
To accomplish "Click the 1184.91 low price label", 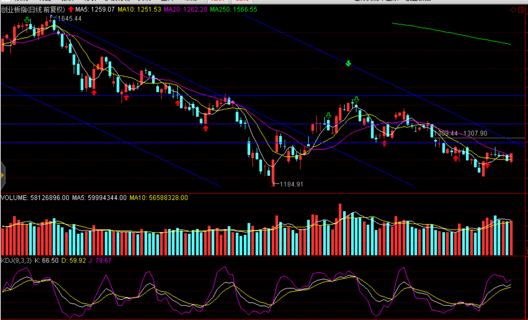I will click(291, 184).
